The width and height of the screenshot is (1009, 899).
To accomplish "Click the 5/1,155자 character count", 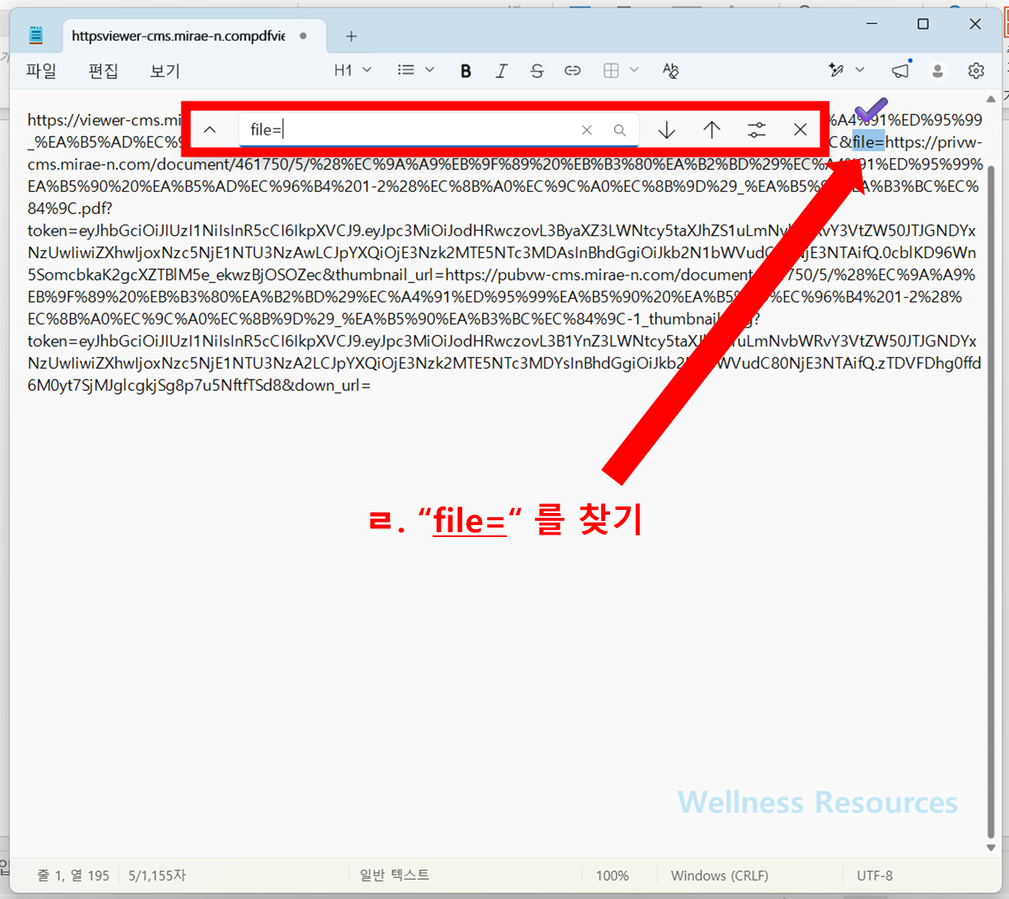I will pos(158,876).
